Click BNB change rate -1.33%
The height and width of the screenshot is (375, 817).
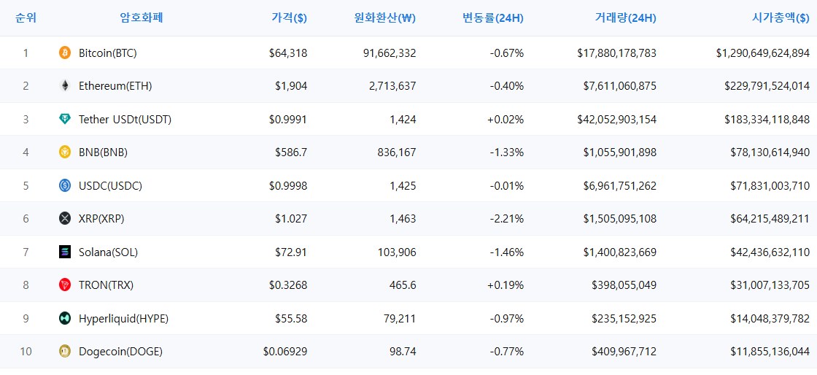click(x=507, y=152)
